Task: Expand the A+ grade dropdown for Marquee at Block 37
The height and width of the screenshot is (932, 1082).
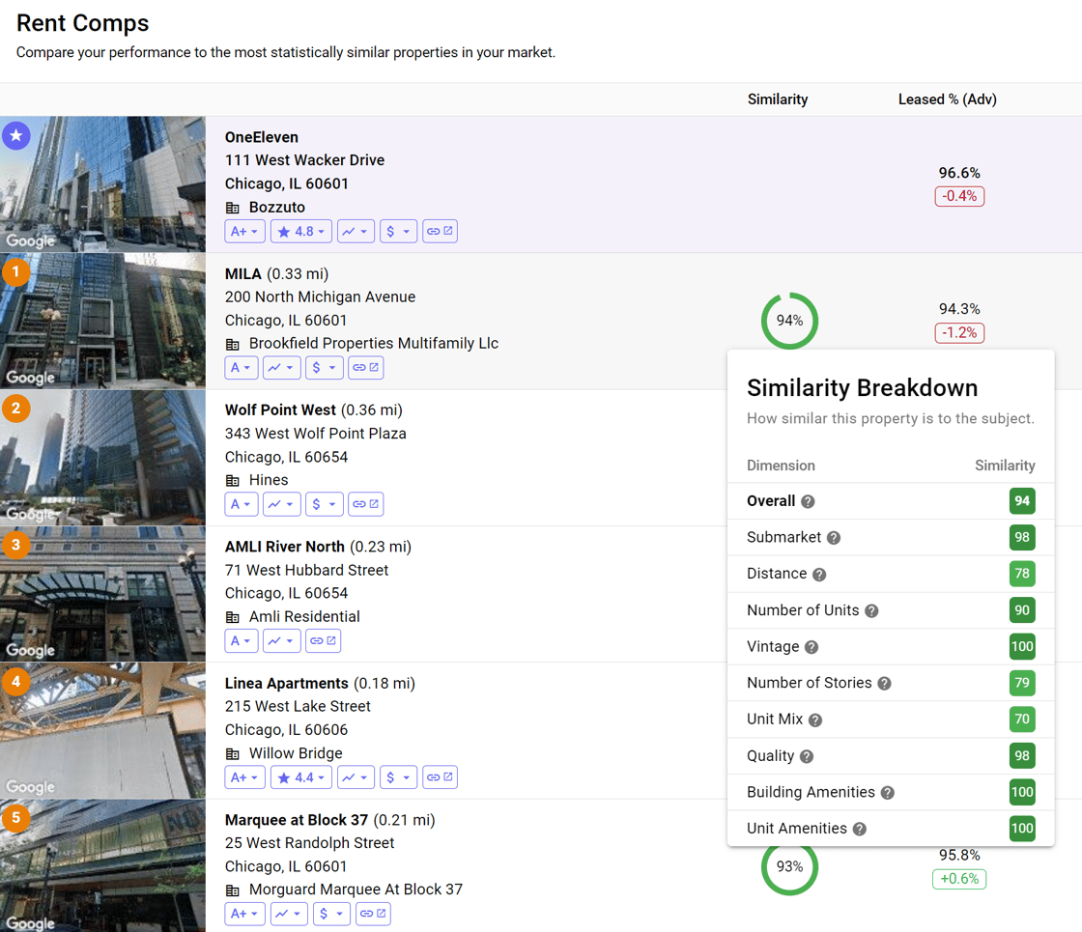Action: (x=244, y=914)
